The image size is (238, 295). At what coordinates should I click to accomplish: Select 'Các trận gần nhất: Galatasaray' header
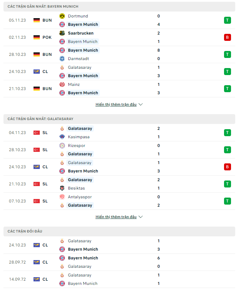pos(119,119)
